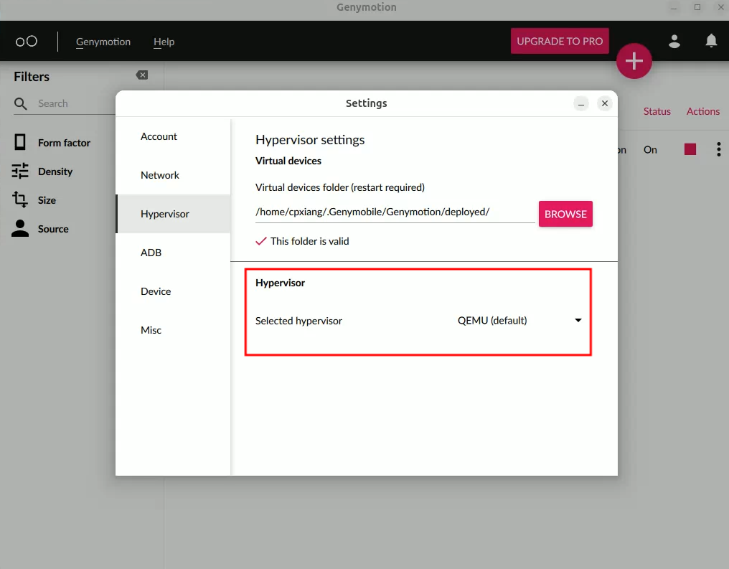This screenshot has height=569, width=729.
Task: Expand the Form factor filter
Action: coord(64,143)
